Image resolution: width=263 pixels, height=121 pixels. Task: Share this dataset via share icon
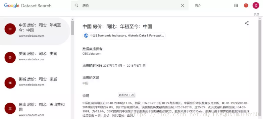[246, 23]
